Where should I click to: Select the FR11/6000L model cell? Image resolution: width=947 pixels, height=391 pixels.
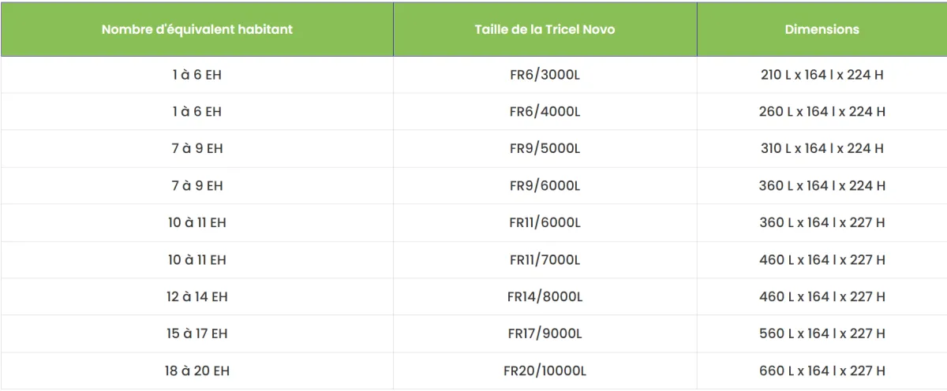(x=545, y=223)
